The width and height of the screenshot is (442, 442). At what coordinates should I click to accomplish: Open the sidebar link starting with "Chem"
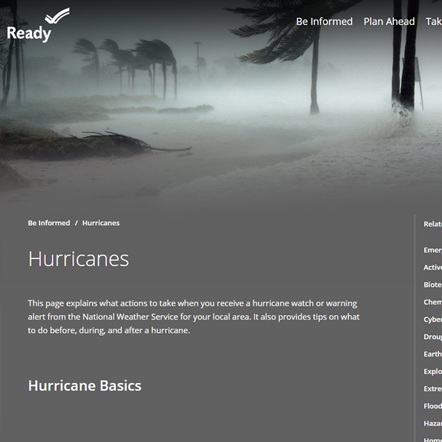coord(432,302)
